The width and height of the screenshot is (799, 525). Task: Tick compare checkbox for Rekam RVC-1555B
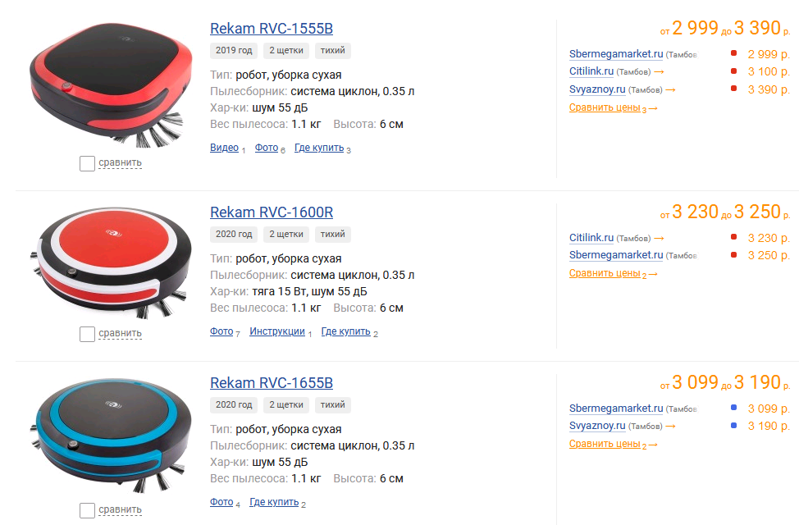click(87, 163)
